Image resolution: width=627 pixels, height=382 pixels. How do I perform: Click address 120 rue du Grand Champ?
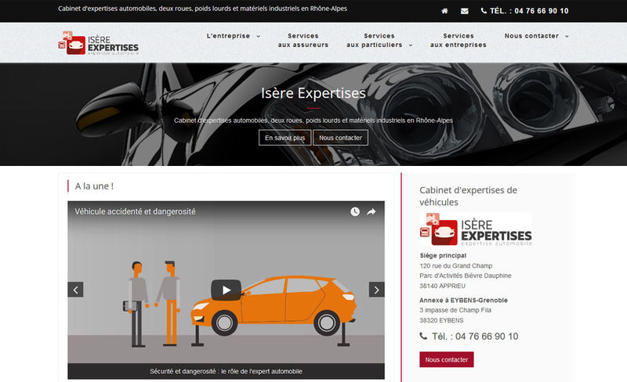coord(456,265)
